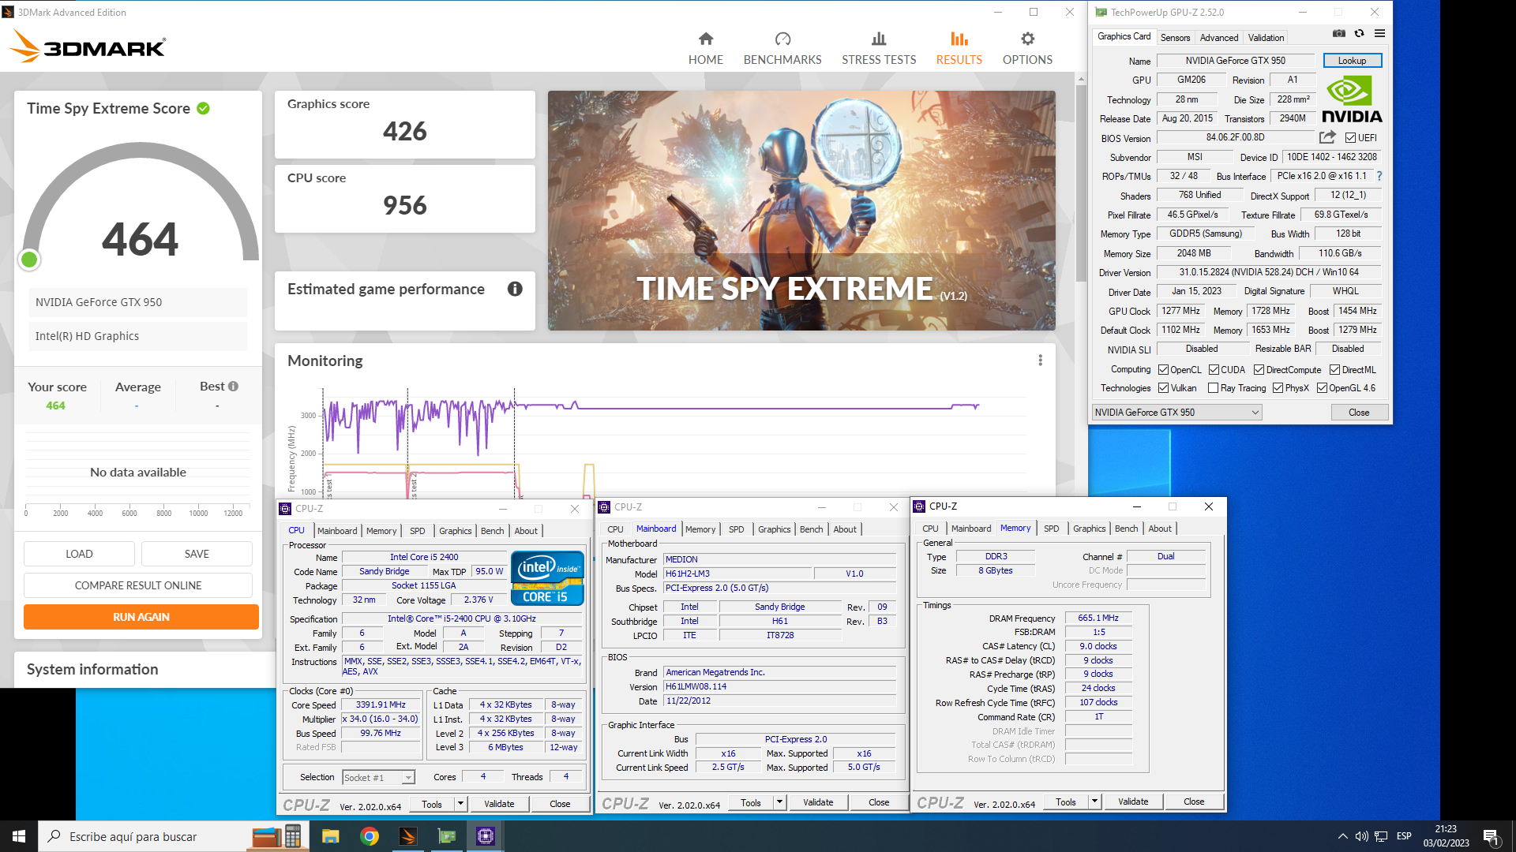Toggle the OpenGL 4.6 checkbox
The width and height of the screenshot is (1516, 852).
(1322, 388)
